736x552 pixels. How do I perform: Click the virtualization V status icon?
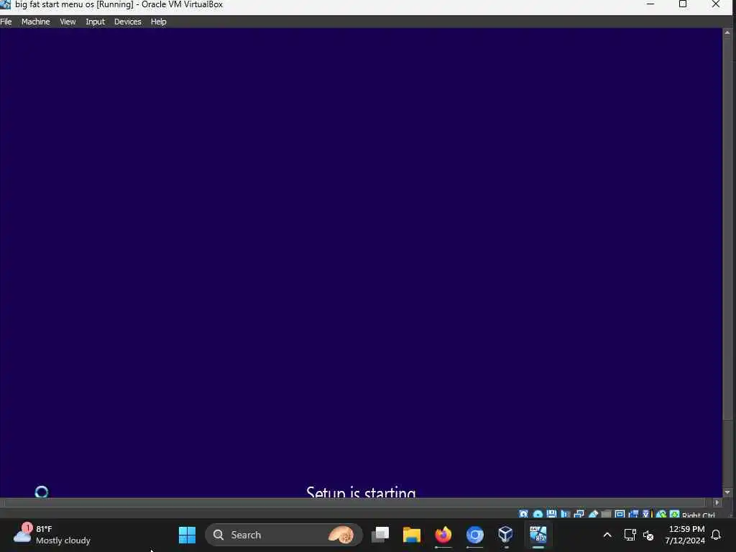[x=646, y=514]
